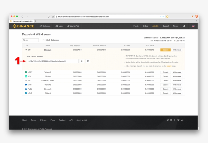
Task: Open the Fees footer link
Action: pyautogui.click(x=53, y=120)
